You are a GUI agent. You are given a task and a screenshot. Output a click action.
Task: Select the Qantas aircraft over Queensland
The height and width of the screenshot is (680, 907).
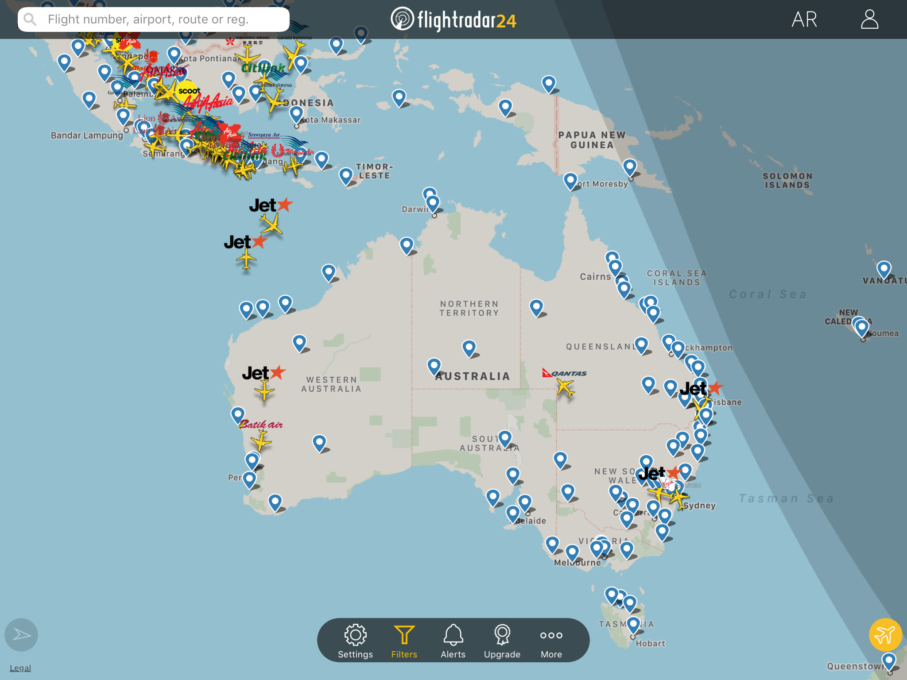click(565, 388)
